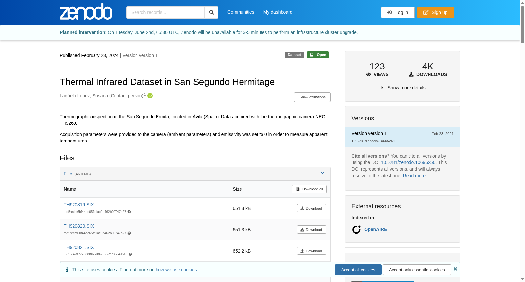The image size is (525, 282).
Task: Open My dashboard menu item
Action: pos(278,12)
